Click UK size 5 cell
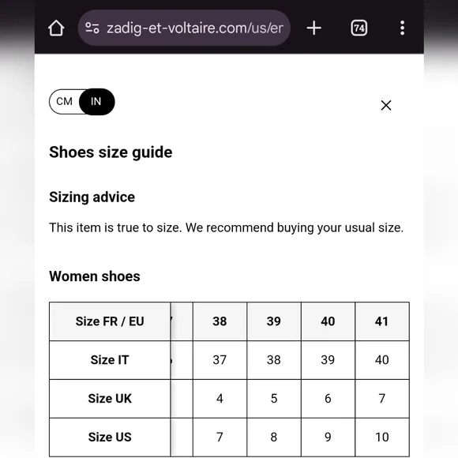 (x=274, y=399)
